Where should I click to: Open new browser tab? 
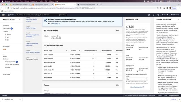point(101,5)
